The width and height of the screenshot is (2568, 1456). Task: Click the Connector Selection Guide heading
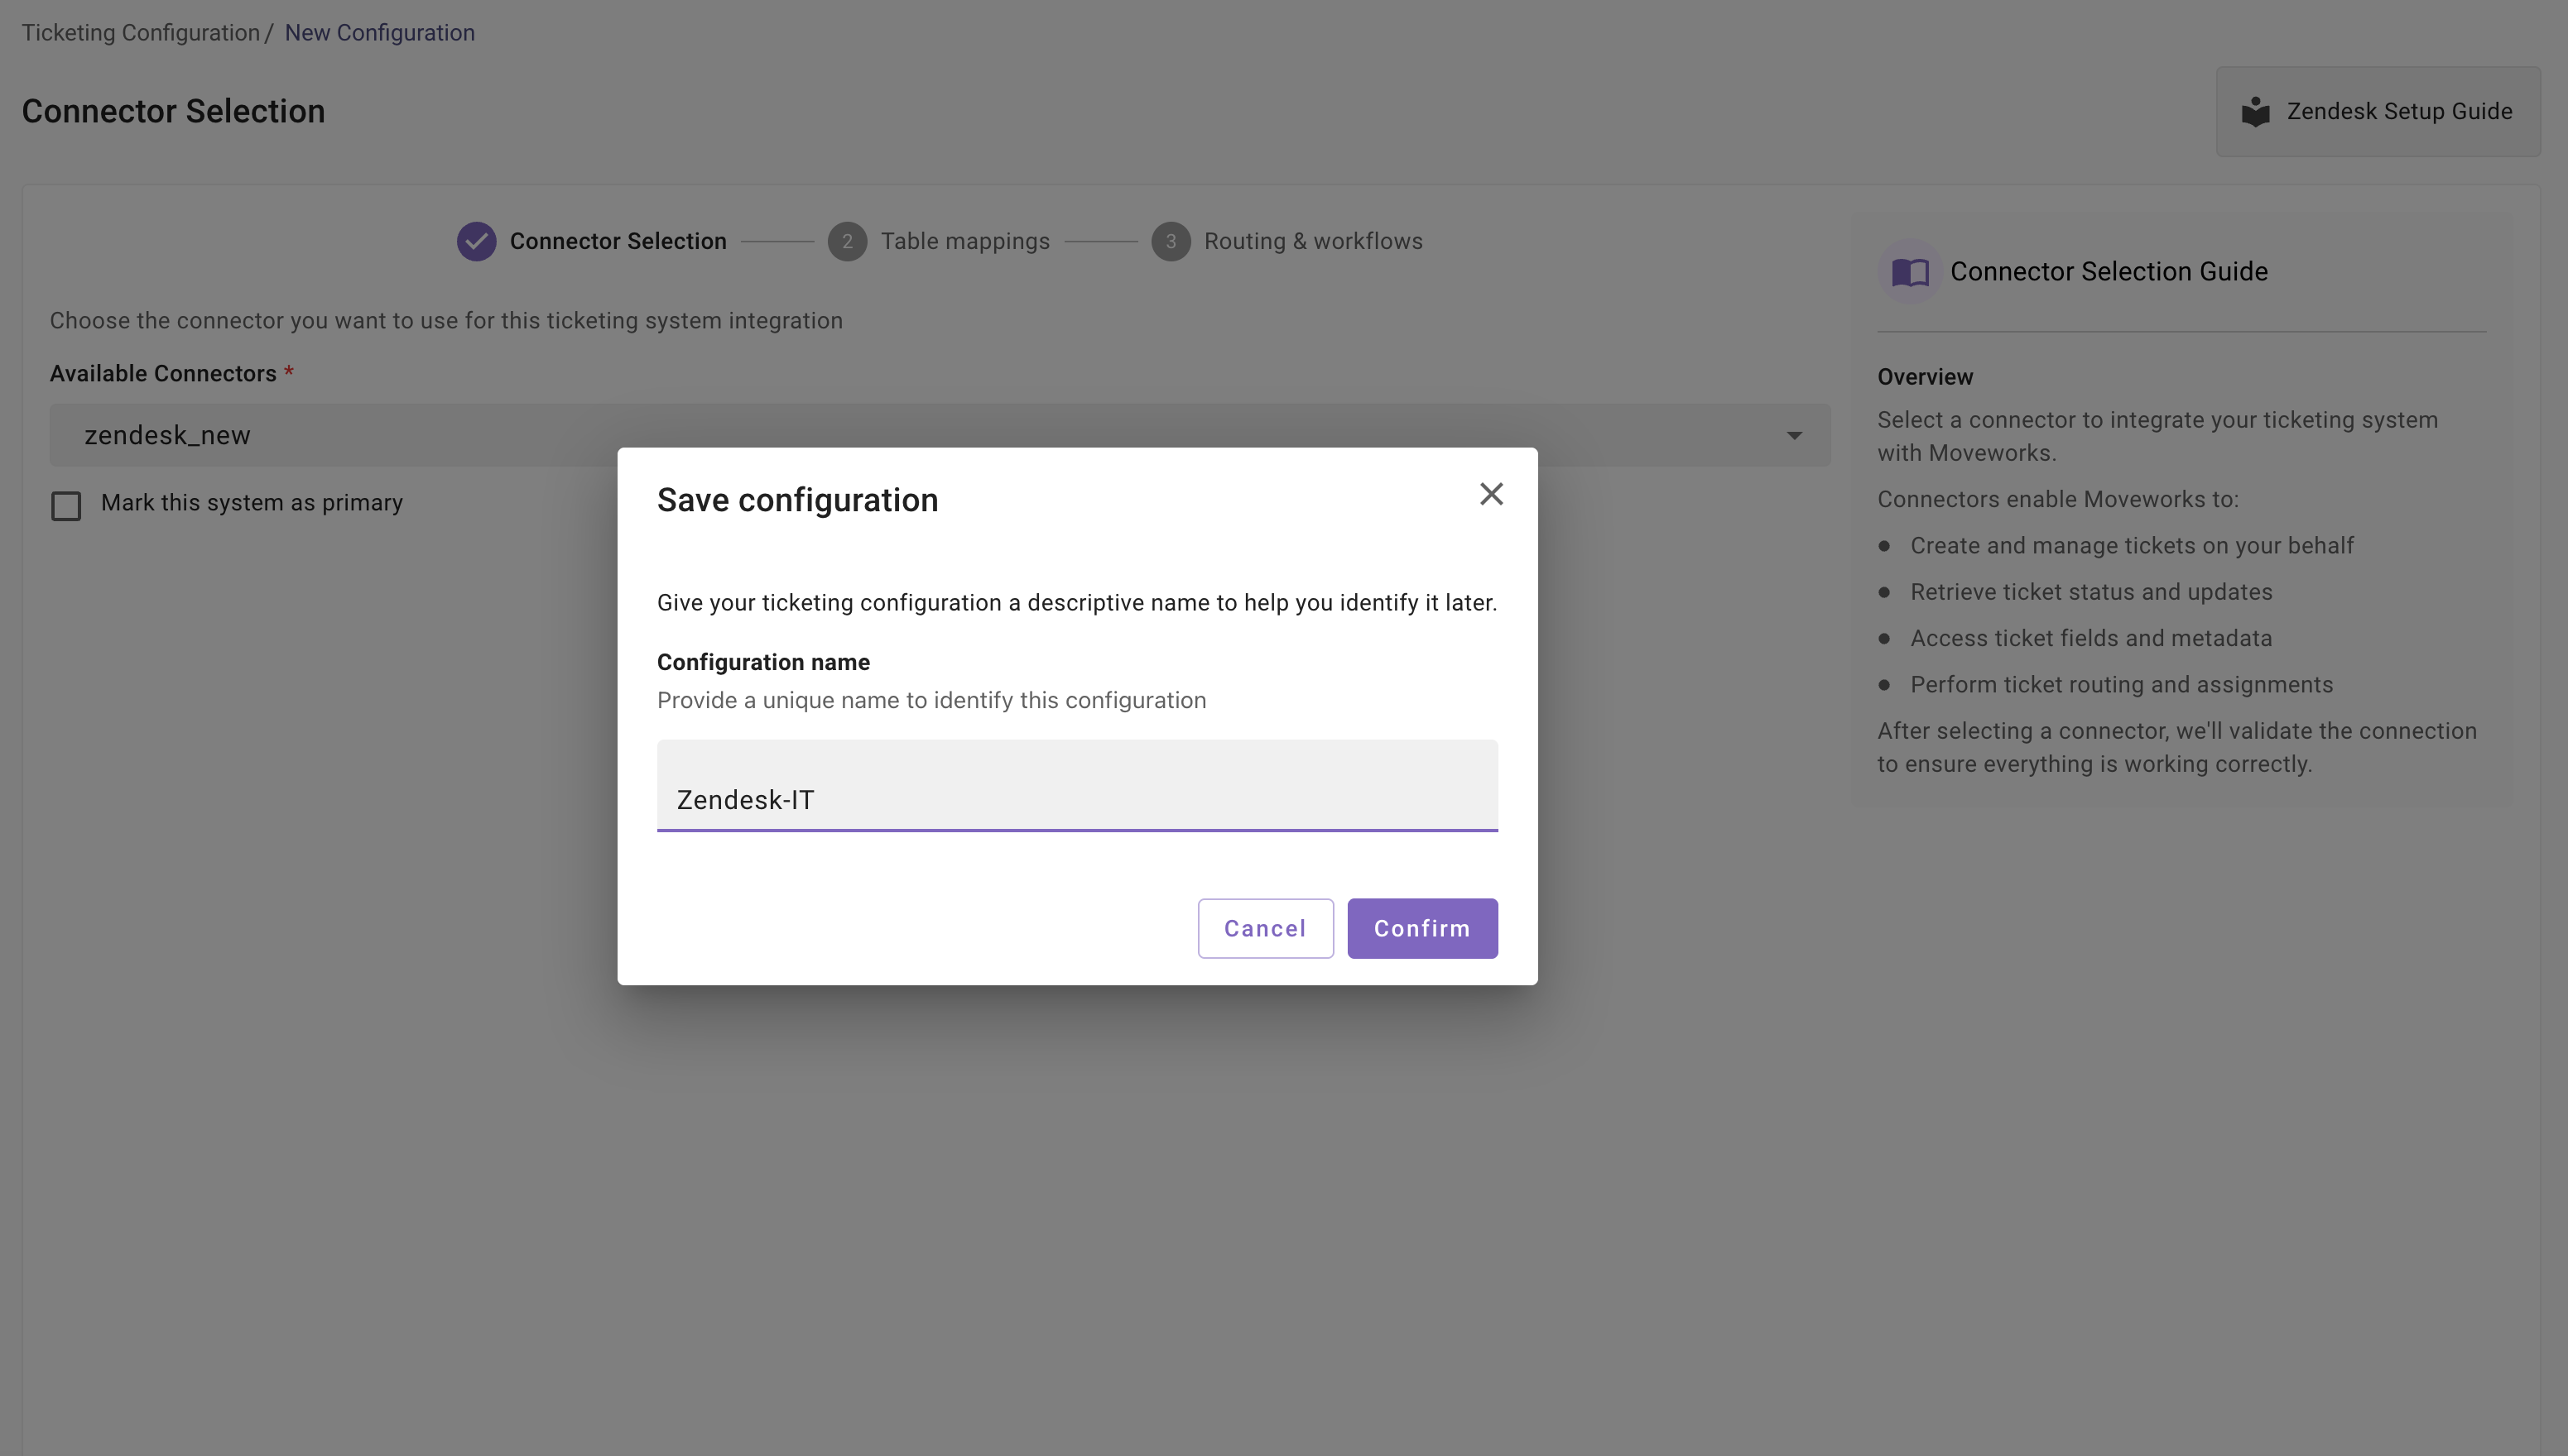click(x=2108, y=272)
